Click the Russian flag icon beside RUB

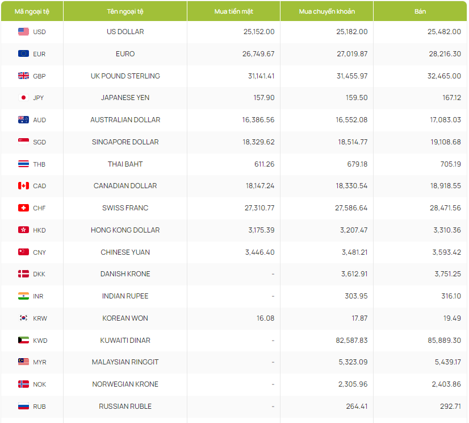[x=23, y=407]
